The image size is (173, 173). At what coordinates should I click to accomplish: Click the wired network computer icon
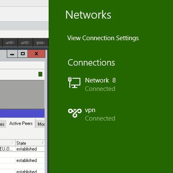(74, 82)
